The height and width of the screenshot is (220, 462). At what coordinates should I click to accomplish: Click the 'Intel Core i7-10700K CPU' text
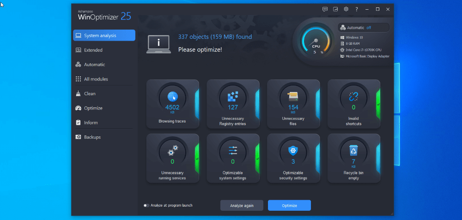point(364,50)
